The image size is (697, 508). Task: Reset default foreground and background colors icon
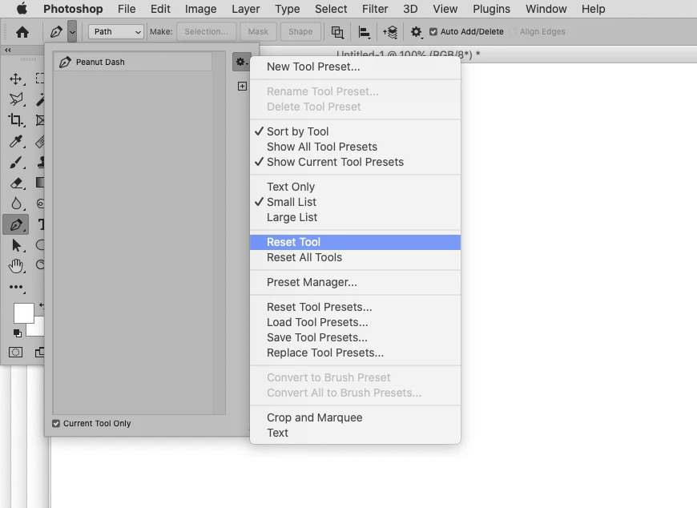18,333
